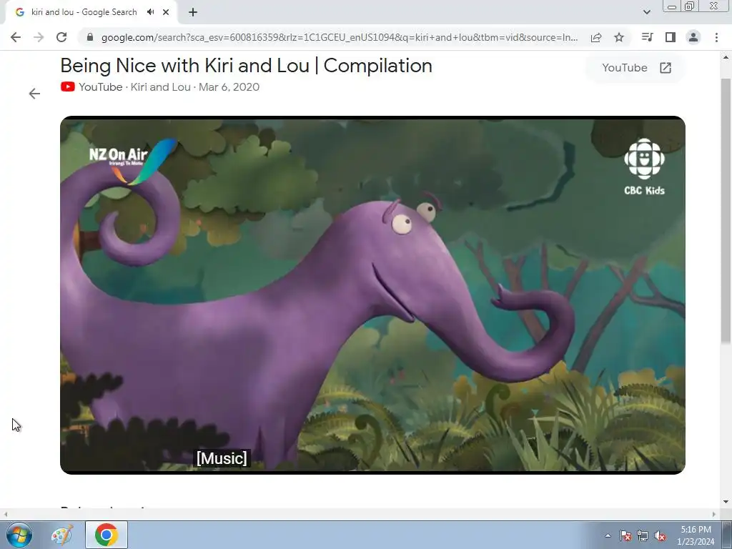Open Paint from the taskbar

point(61,535)
